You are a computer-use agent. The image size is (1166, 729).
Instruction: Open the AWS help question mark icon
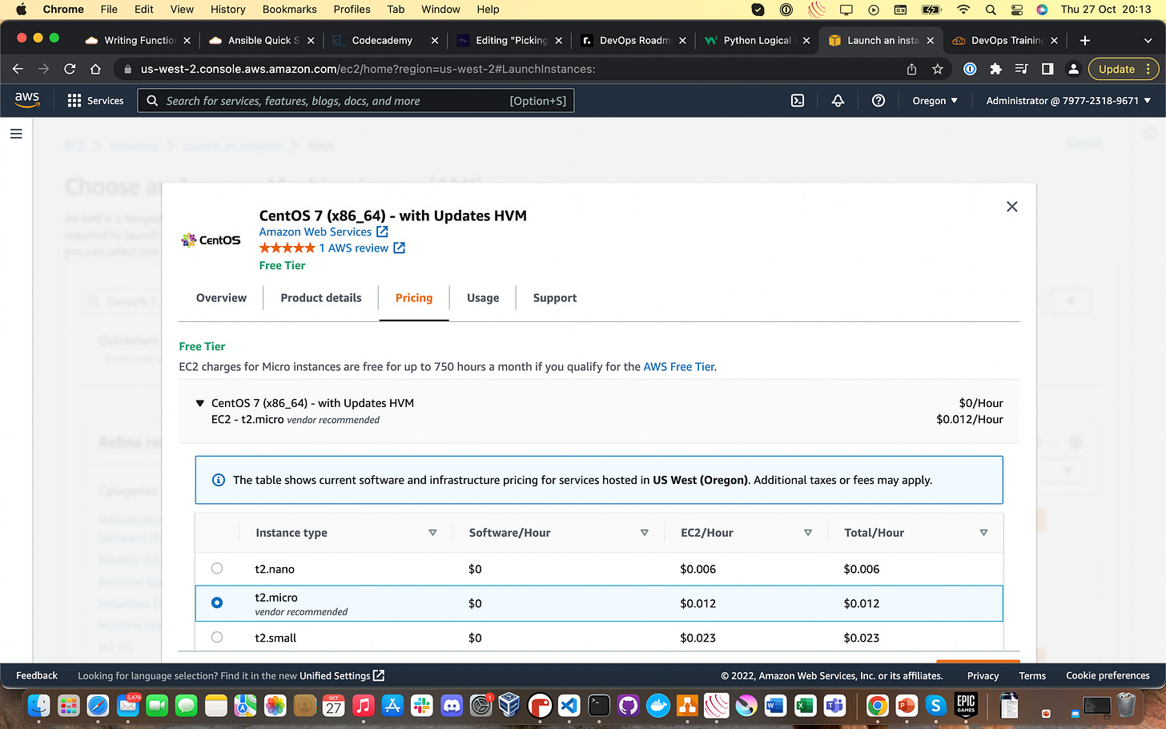tap(879, 101)
